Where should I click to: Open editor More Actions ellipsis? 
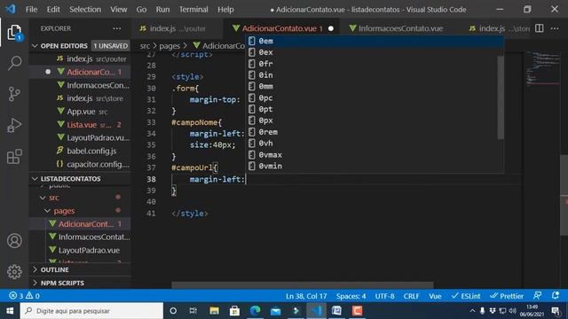click(555, 28)
